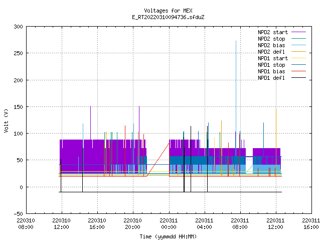Click the '220311 12:00' x-axis tick label
Image resolution: width=321 pixels, height=241 pixels.
(275, 224)
